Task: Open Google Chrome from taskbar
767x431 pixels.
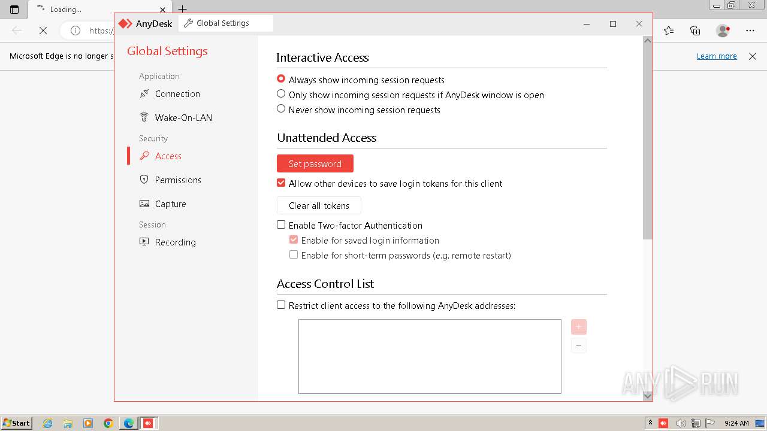Action: pos(108,423)
